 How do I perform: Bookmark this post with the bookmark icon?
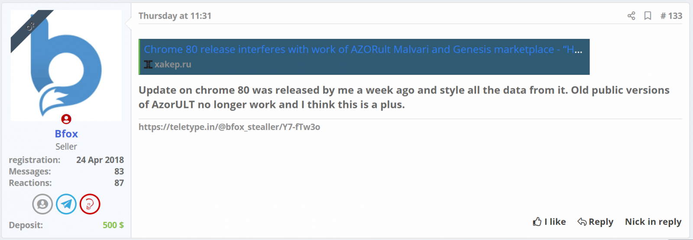coord(648,16)
